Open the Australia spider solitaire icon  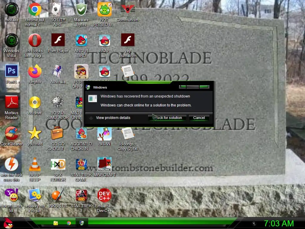click(58, 71)
